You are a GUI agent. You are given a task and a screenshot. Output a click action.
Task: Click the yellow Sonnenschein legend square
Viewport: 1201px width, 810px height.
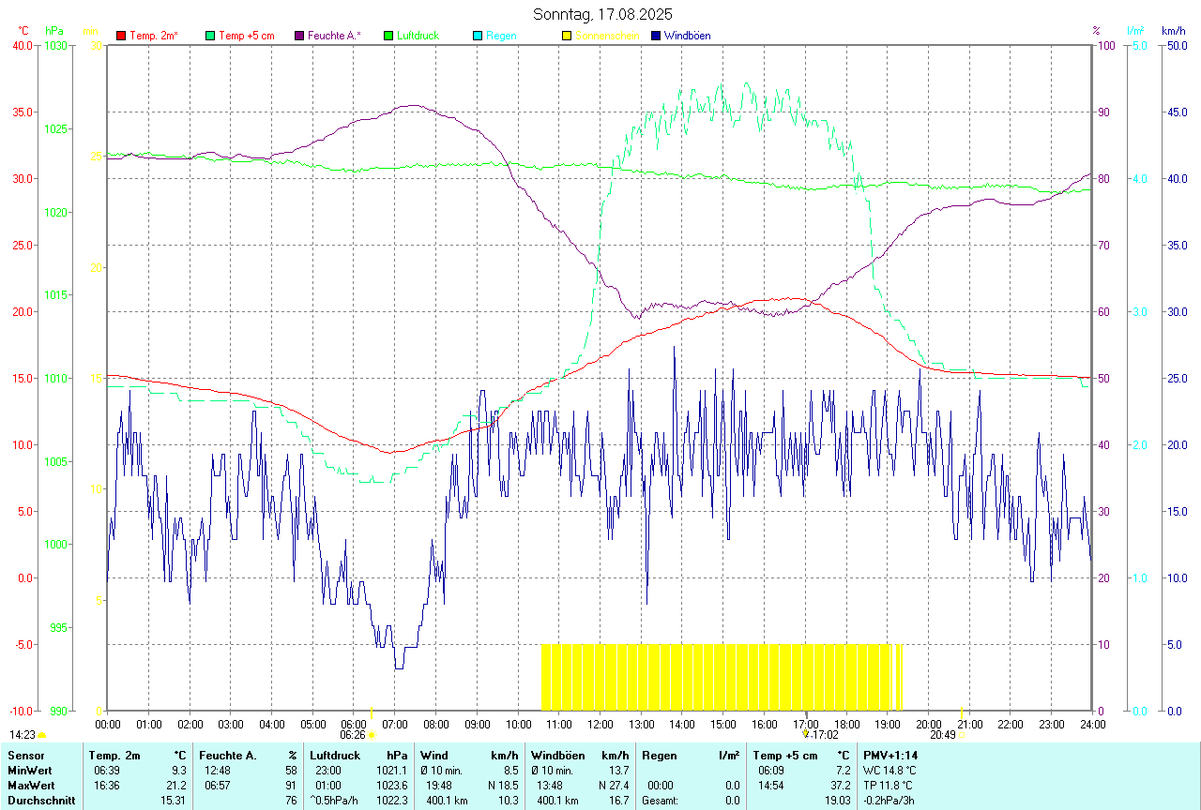point(567,36)
